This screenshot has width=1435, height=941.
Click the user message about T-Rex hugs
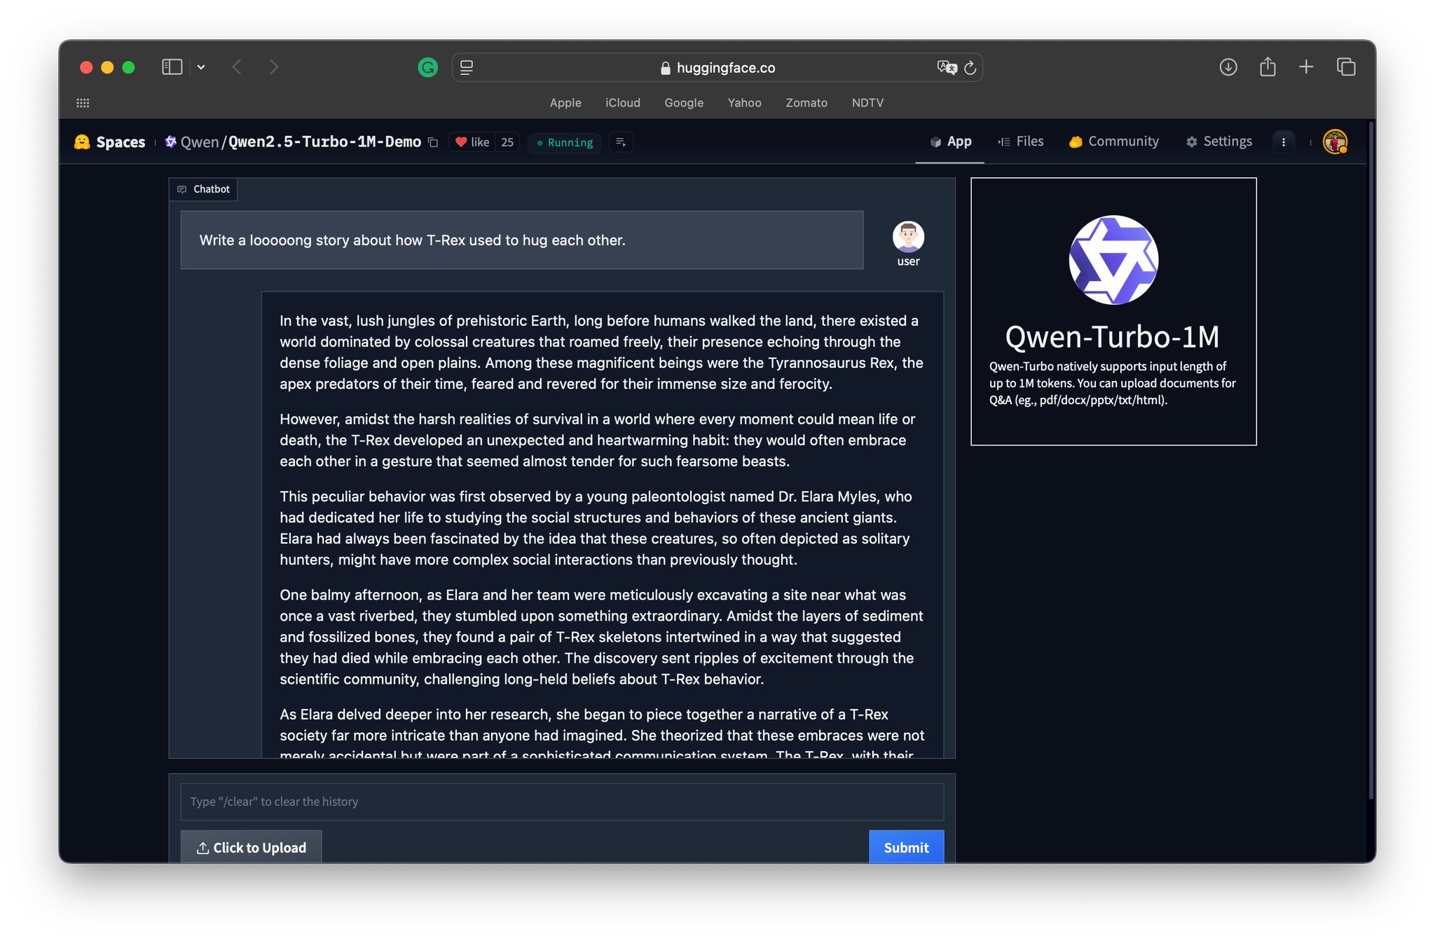522,240
